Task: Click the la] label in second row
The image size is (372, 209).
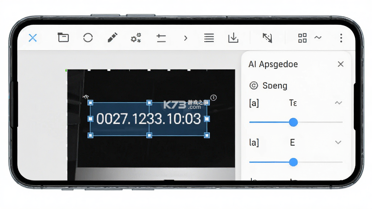Action: tap(254, 142)
